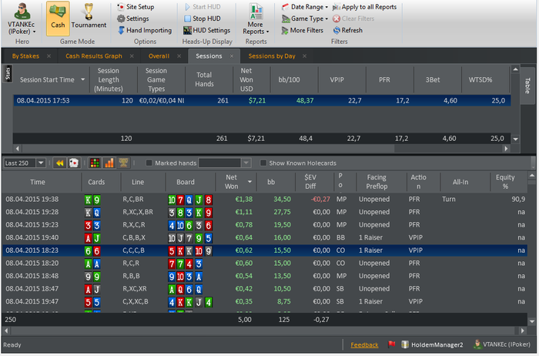The height and width of the screenshot is (356, 539).
Task: Open the bar chart graph icon
Action: click(109, 163)
